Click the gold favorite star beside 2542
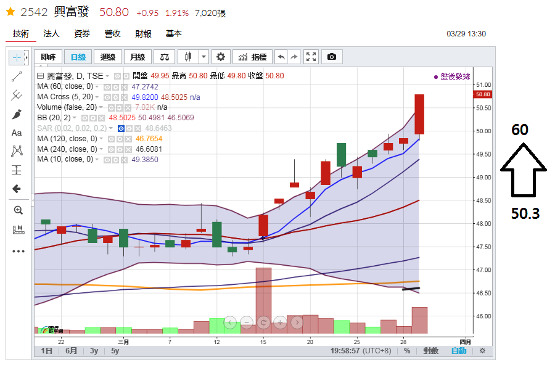555x370 pixels. [10, 12]
